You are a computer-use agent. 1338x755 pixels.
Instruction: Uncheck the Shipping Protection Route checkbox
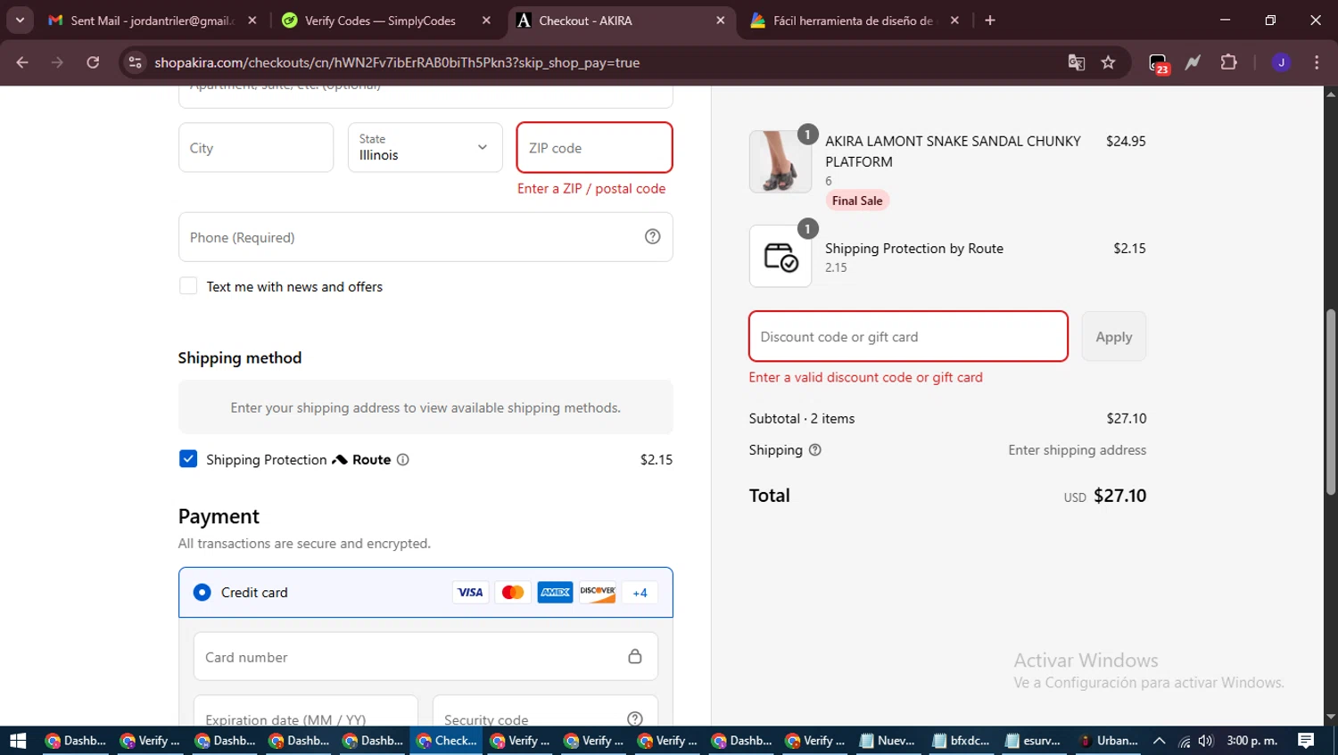coord(188,459)
